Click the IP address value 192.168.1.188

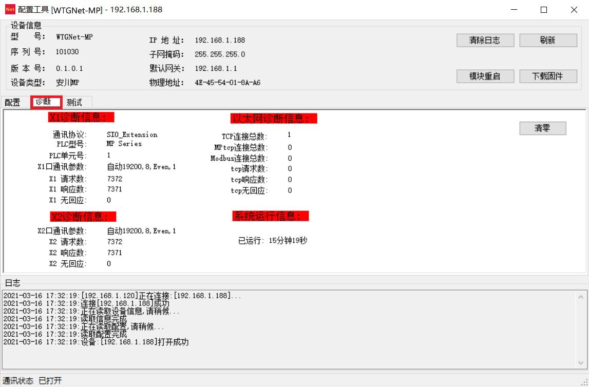[220, 40]
